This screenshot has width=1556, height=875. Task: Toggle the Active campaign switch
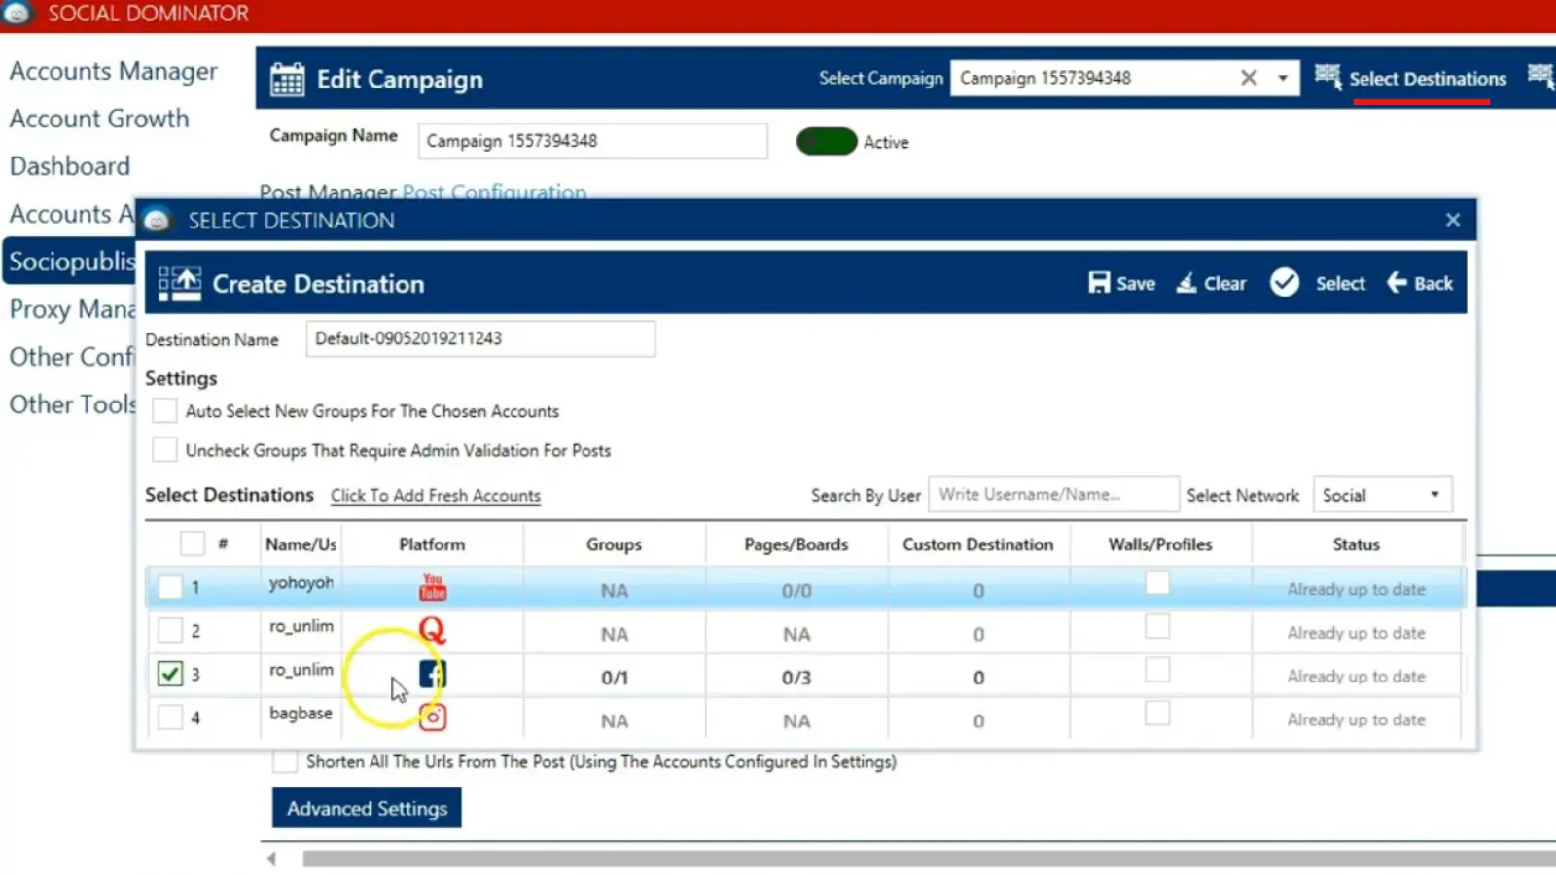(x=827, y=142)
